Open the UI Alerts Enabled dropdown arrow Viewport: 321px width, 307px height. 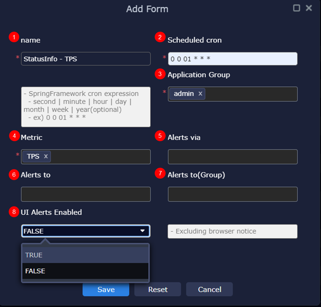(142, 231)
